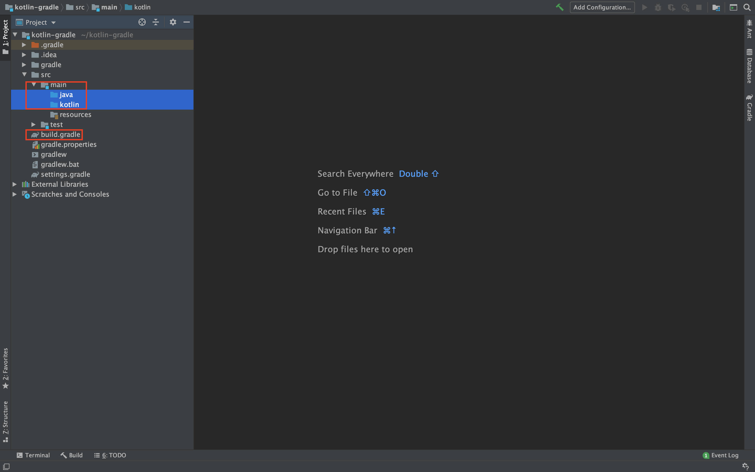Click the Add Configuration button in toolbar
755x472 pixels.
pos(601,8)
